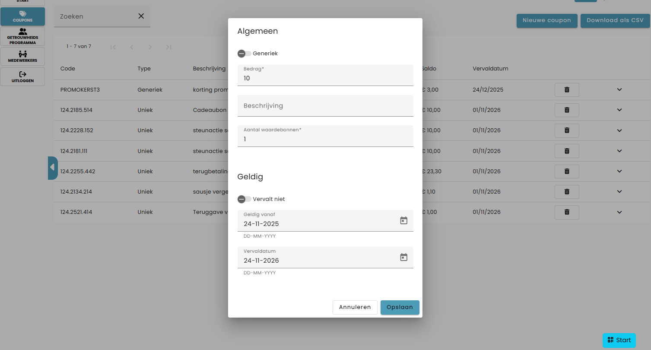The height and width of the screenshot is (350, 651).
Task: Expand the PROMOKERST3 row details
Action: 619,90
